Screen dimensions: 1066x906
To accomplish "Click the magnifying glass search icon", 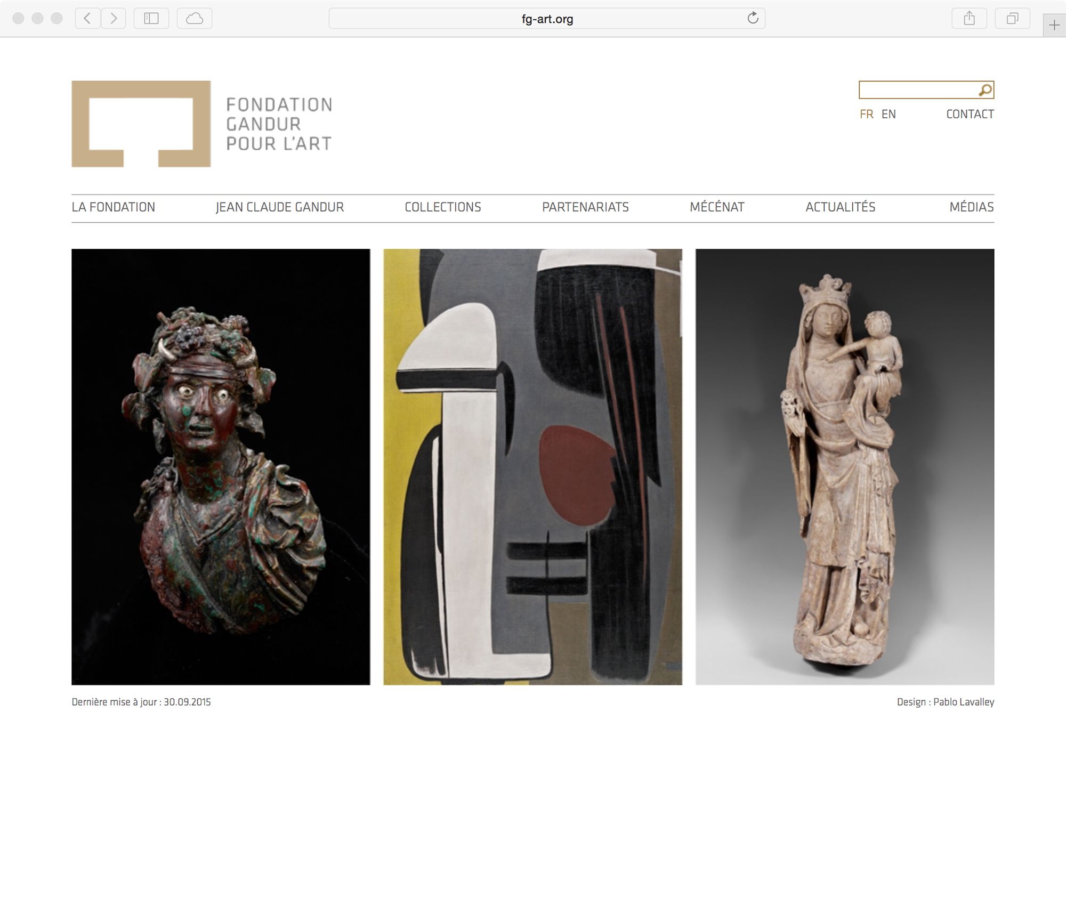I will click(x=985, y=90).
